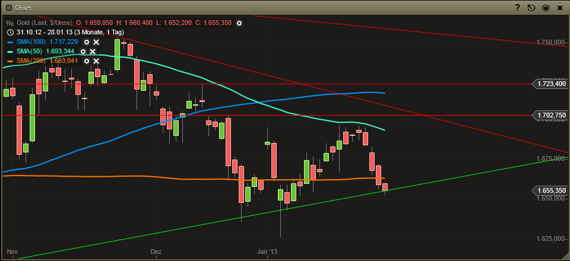The width and height of the screenshot is (570, 261).
Task: Click the turquoise SMA(50) color dash
Action: 10,52
